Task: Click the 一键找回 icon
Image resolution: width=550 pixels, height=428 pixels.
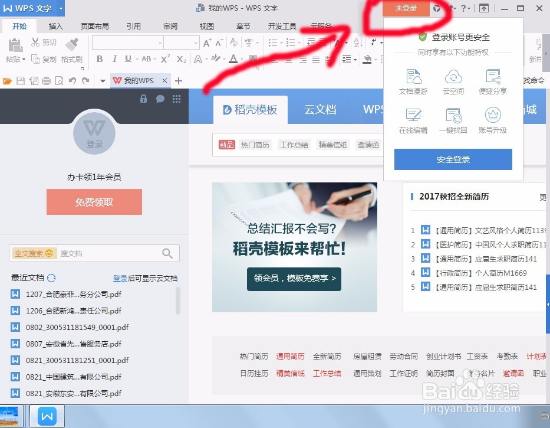Action: tap(453, 115)
